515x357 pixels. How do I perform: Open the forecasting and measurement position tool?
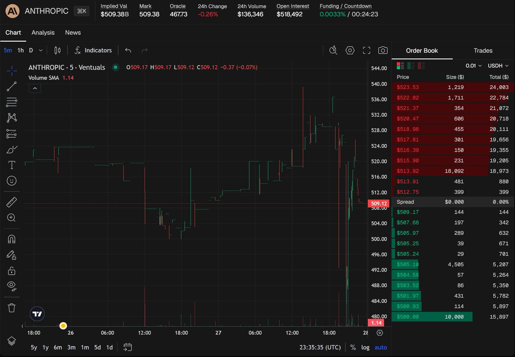click(12, 133)
